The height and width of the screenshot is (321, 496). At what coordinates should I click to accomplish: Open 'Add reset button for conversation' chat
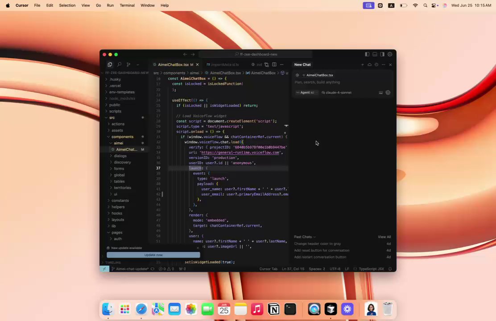(x=343, y=251)
